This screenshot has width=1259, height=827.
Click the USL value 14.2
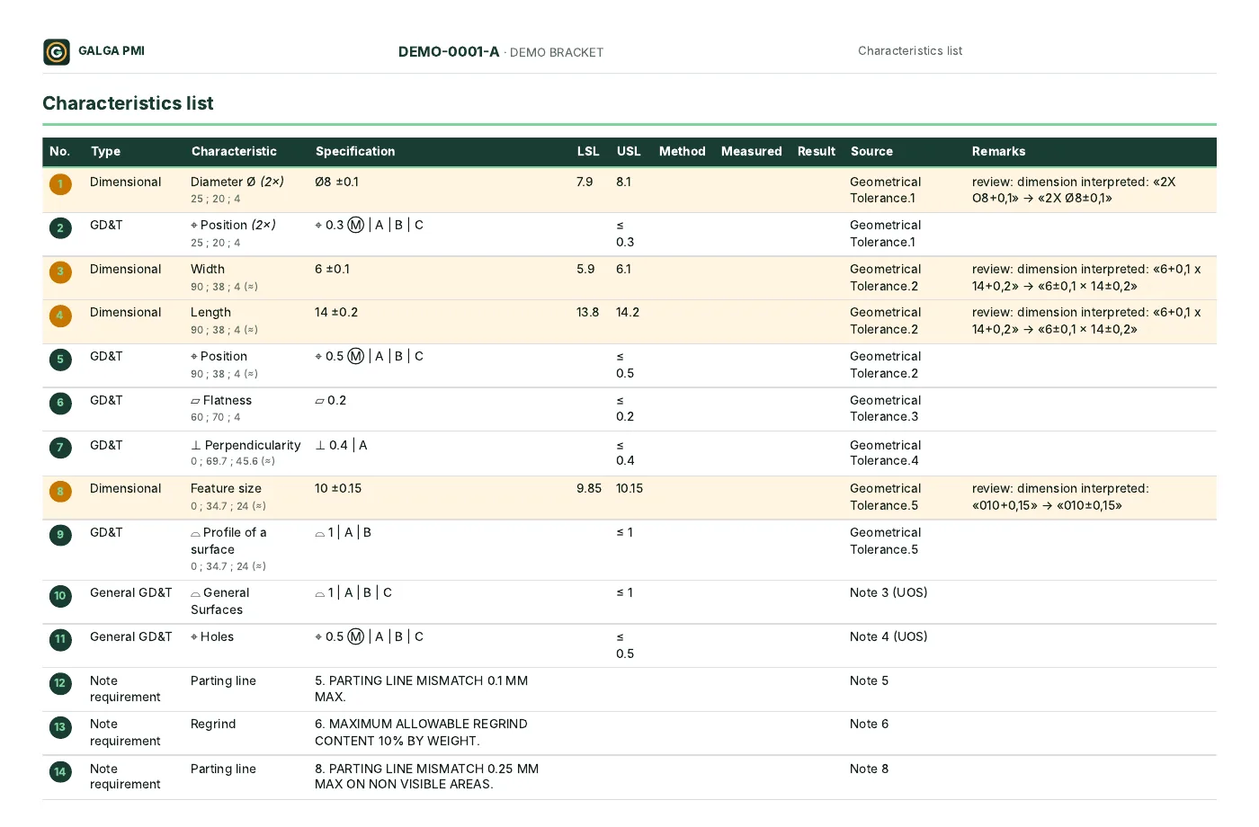[628, 313]
